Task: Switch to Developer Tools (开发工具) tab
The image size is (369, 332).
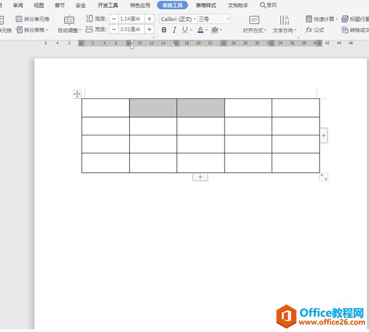Action: click(x=108, y=5)
